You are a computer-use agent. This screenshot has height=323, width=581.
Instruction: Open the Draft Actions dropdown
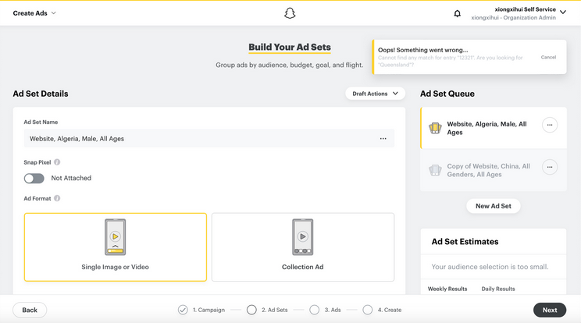pyautogui.click(x=375, y=94)
